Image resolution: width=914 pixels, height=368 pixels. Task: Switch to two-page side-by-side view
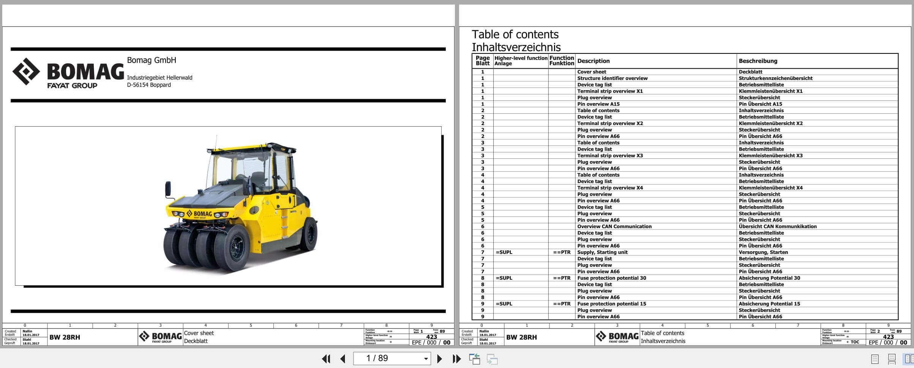908,359
